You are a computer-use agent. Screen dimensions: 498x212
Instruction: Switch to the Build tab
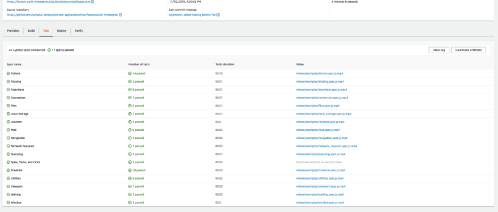pos(31,31)
